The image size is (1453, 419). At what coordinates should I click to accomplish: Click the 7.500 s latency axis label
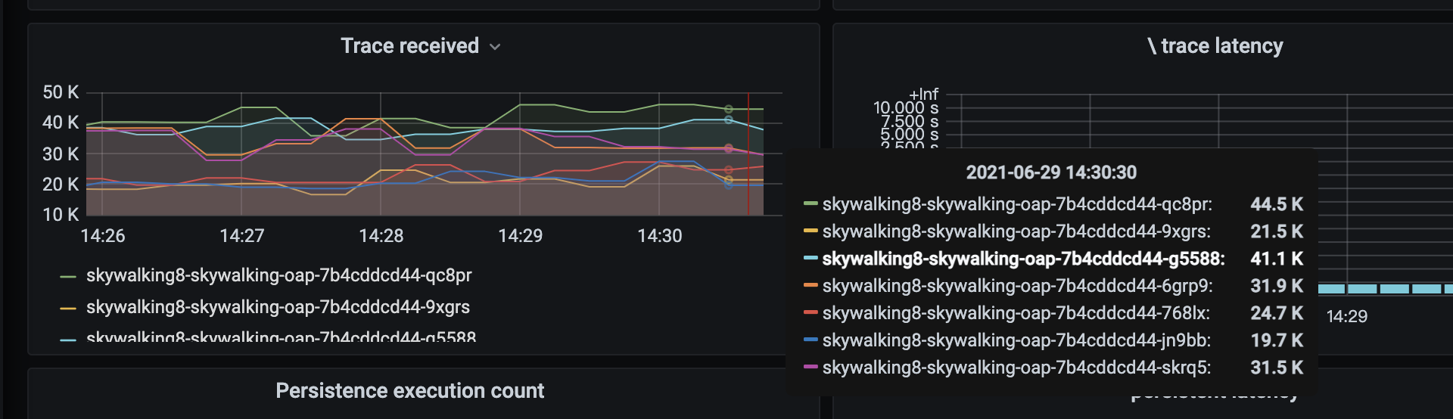909,122
